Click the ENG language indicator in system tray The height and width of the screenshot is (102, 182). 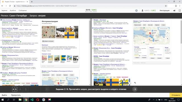166,100
